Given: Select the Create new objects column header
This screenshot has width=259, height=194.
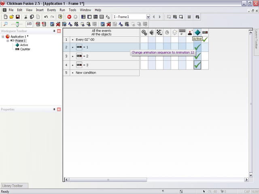Looking at the screenshot, I should pyautogui.click(x=174, y=32).
